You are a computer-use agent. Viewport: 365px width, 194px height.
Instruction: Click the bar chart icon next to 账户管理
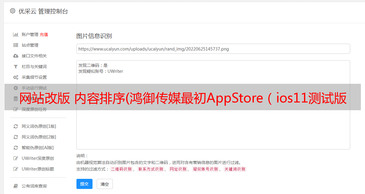click(x=16, y=34)
